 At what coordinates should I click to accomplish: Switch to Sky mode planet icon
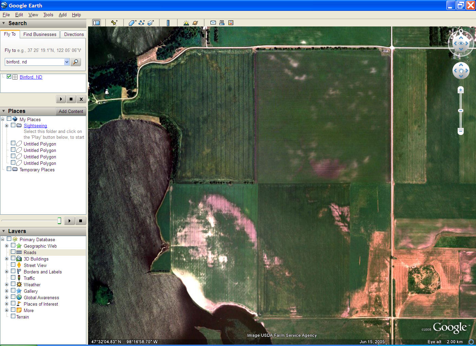[x=195, y=23]
